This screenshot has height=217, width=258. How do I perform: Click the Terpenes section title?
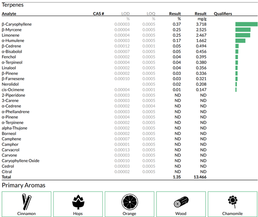click(12, 5)
